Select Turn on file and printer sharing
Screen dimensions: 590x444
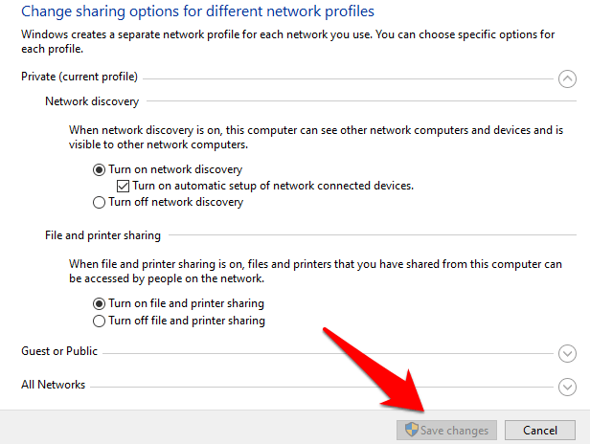pyautogui.click(x=99, y=303)
